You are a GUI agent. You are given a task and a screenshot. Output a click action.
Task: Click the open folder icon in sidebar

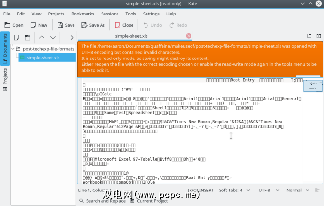[28, 37]
